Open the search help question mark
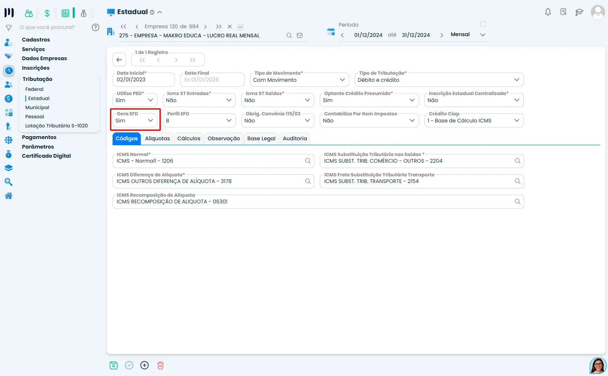The height and width of the screenshot is (376, 608). pos(96,27)
